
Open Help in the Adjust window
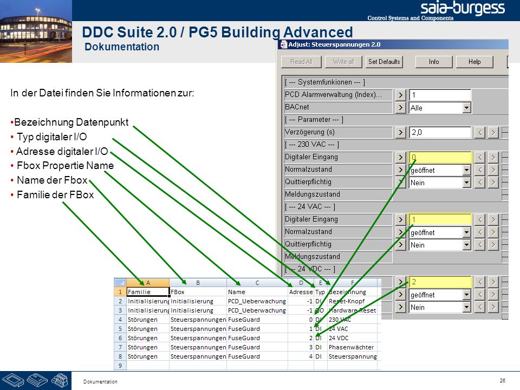pyautogui.click(x=474, y=62)
